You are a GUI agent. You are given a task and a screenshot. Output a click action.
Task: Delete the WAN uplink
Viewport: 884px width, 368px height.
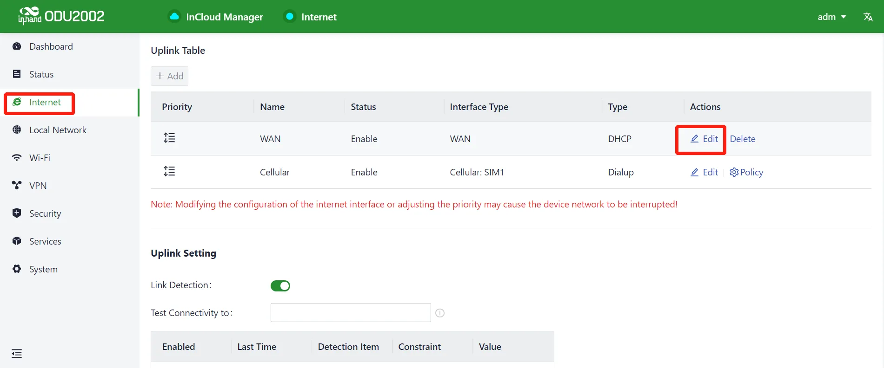pos(743,139)
